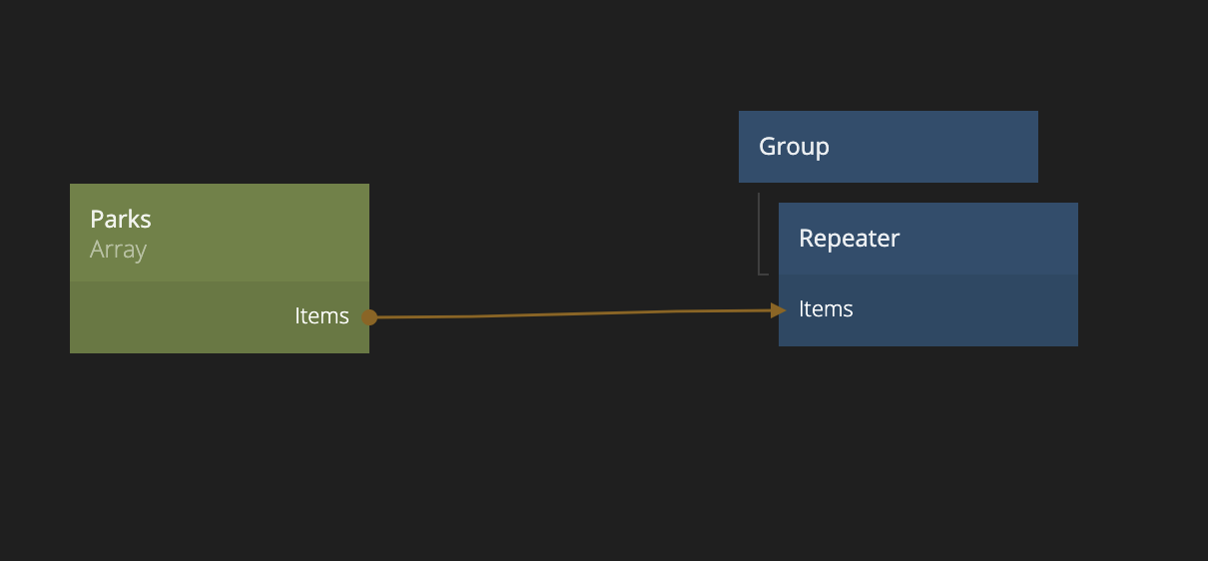Click the midpoint of the Items connection line
Screen dimensions: 1208x561
pyautogui.click(x=574, y=313)
